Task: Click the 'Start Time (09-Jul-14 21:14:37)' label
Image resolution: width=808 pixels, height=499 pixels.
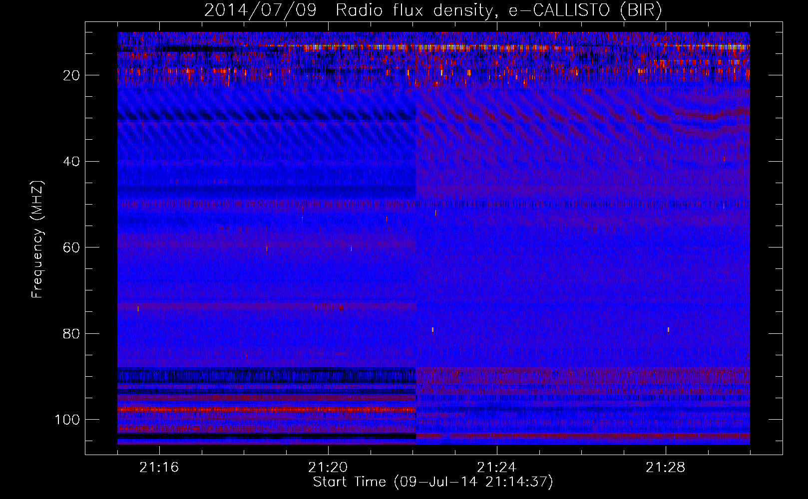Action: pyautogui.click(x=433, y=482)
